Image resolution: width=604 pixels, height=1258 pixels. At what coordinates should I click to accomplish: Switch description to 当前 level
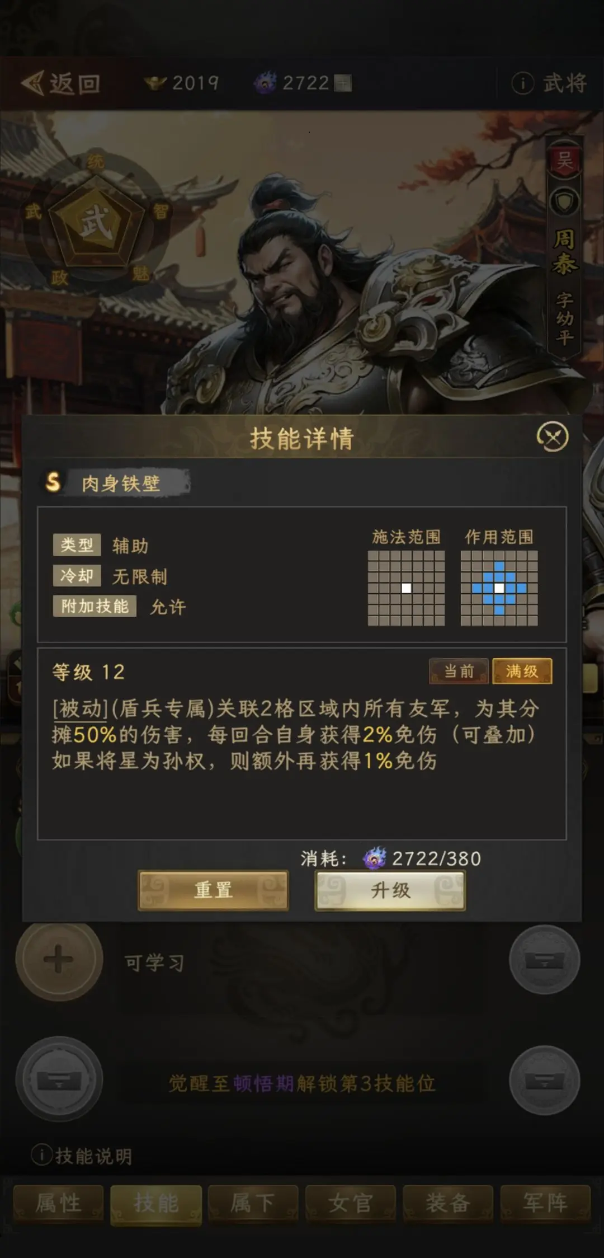[459, 671]
